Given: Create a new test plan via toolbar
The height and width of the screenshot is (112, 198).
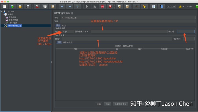Looking at the screenshot, I should point(5,6).
